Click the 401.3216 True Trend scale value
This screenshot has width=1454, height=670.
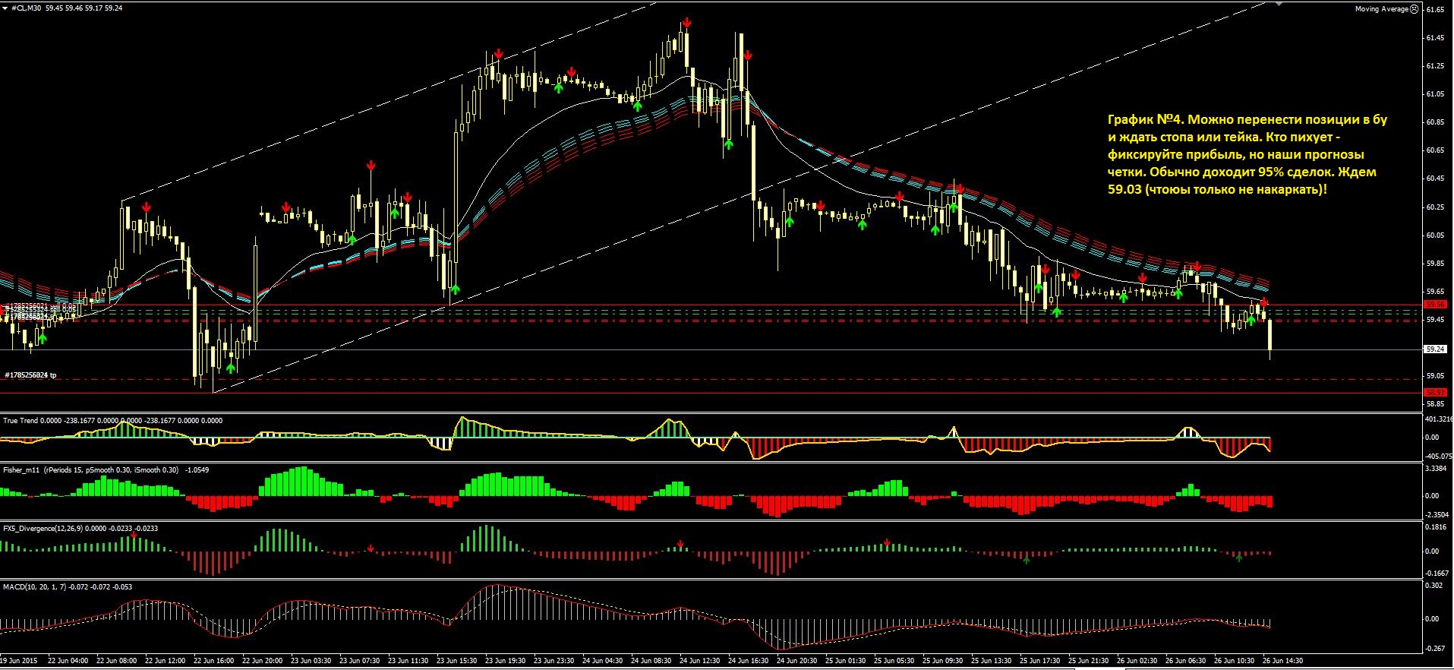tap(1439, 419)
